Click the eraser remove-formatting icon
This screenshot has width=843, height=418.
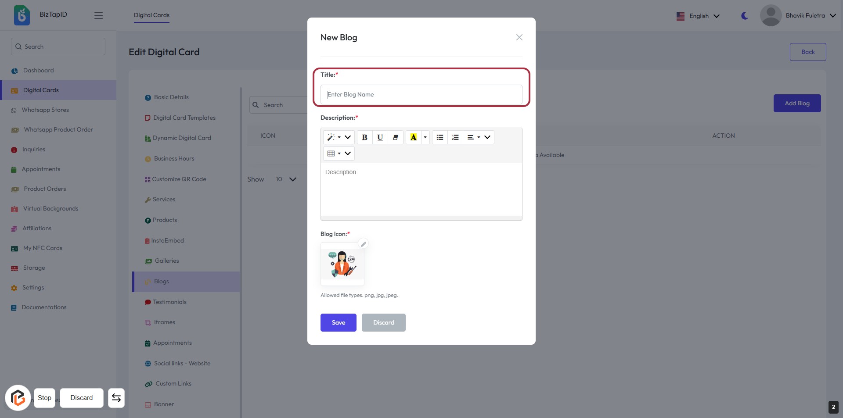[396, 137]
